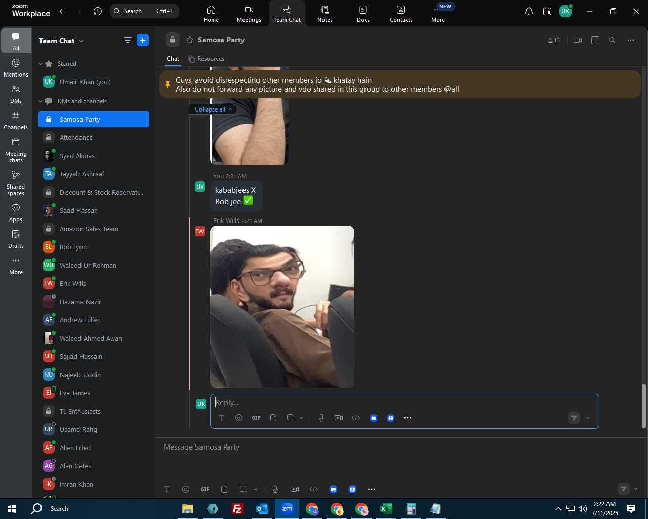Click the Reply text field
648x519 pixels.
[404, 403]
